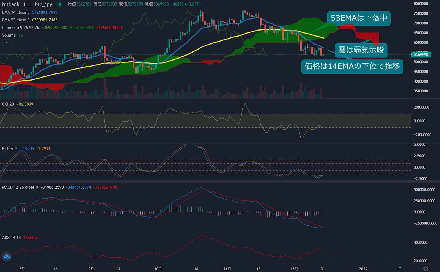Viewport: 440px width, 272px height.
Task: Select the EMA 53 close indicator legend
Action: [x=16, y=20]
